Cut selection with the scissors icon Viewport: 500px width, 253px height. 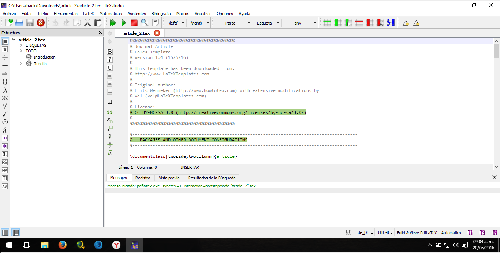[x=87, y=23]
